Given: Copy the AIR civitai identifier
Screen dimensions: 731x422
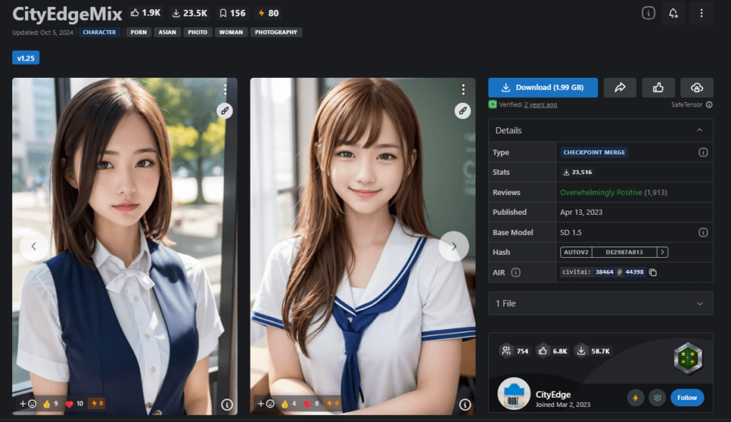Looking at the screenshot, I should [652, 272].
